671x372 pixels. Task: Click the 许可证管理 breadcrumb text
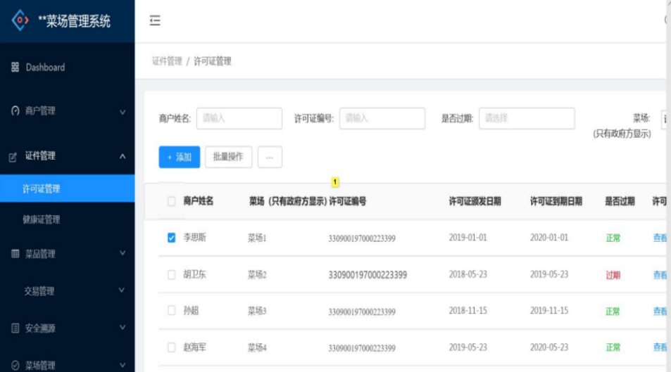[212, 61]
